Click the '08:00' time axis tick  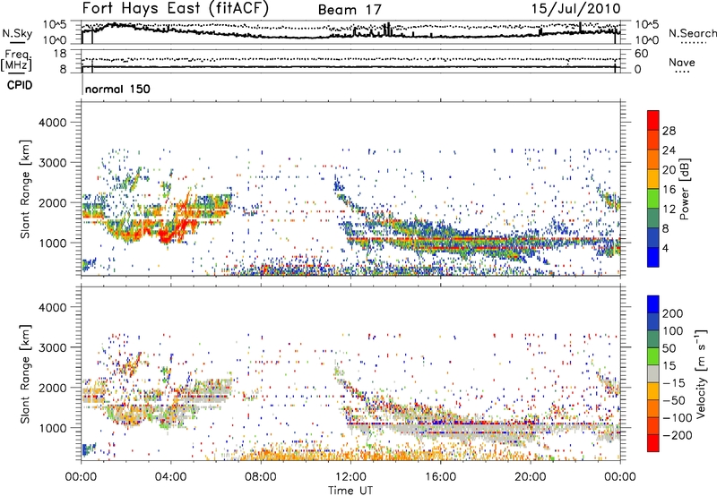[261, 477]
